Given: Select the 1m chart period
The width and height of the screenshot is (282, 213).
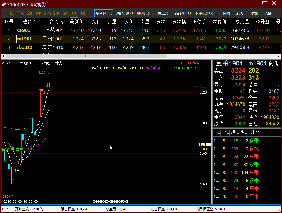Looking at the screenshot, I should coord(38,13).
